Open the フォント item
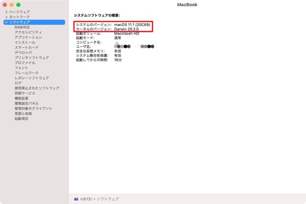 click(x=22, y=68)
